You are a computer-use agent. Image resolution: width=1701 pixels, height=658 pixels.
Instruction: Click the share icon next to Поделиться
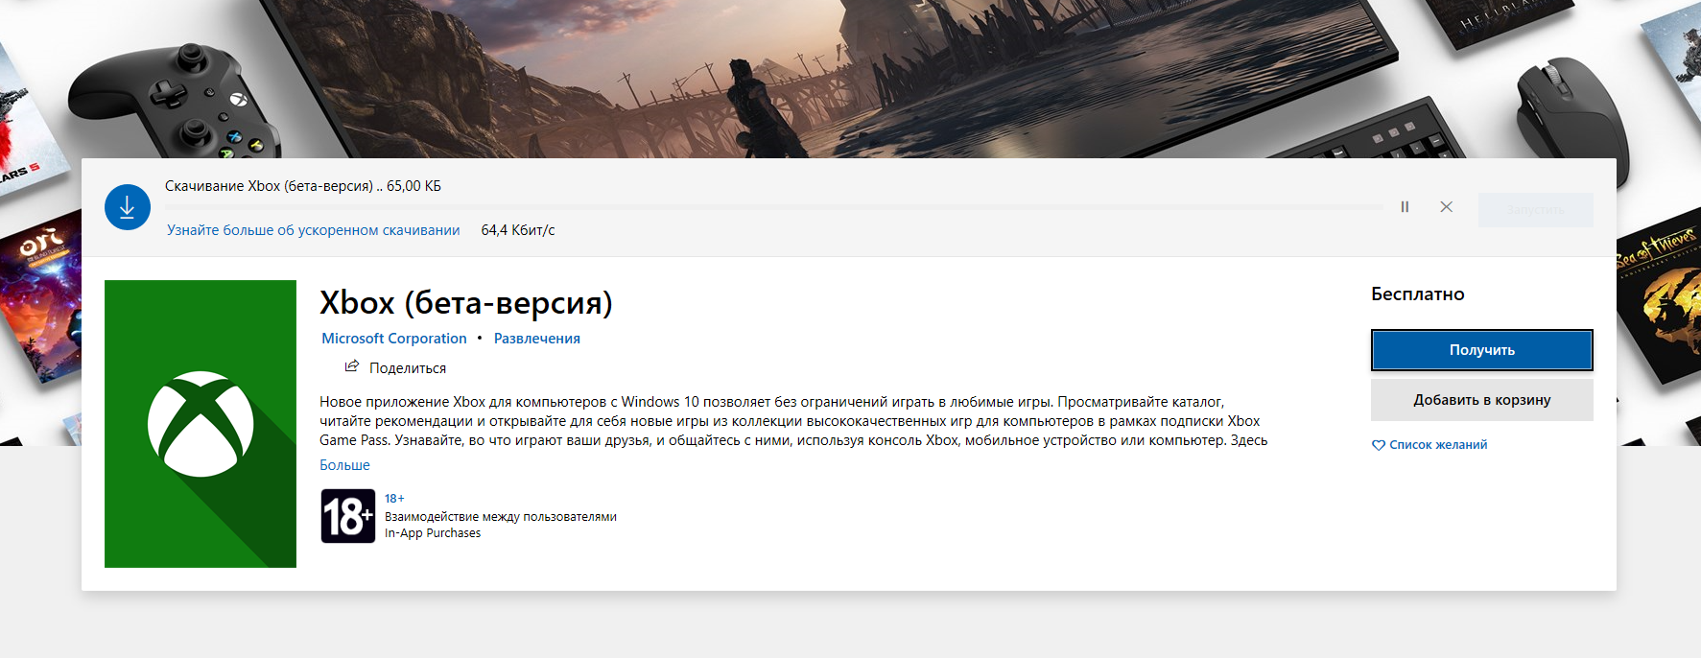tap(352, 366)
